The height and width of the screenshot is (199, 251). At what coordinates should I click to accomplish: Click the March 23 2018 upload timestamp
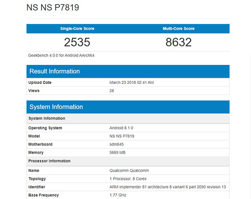point(132,83)
